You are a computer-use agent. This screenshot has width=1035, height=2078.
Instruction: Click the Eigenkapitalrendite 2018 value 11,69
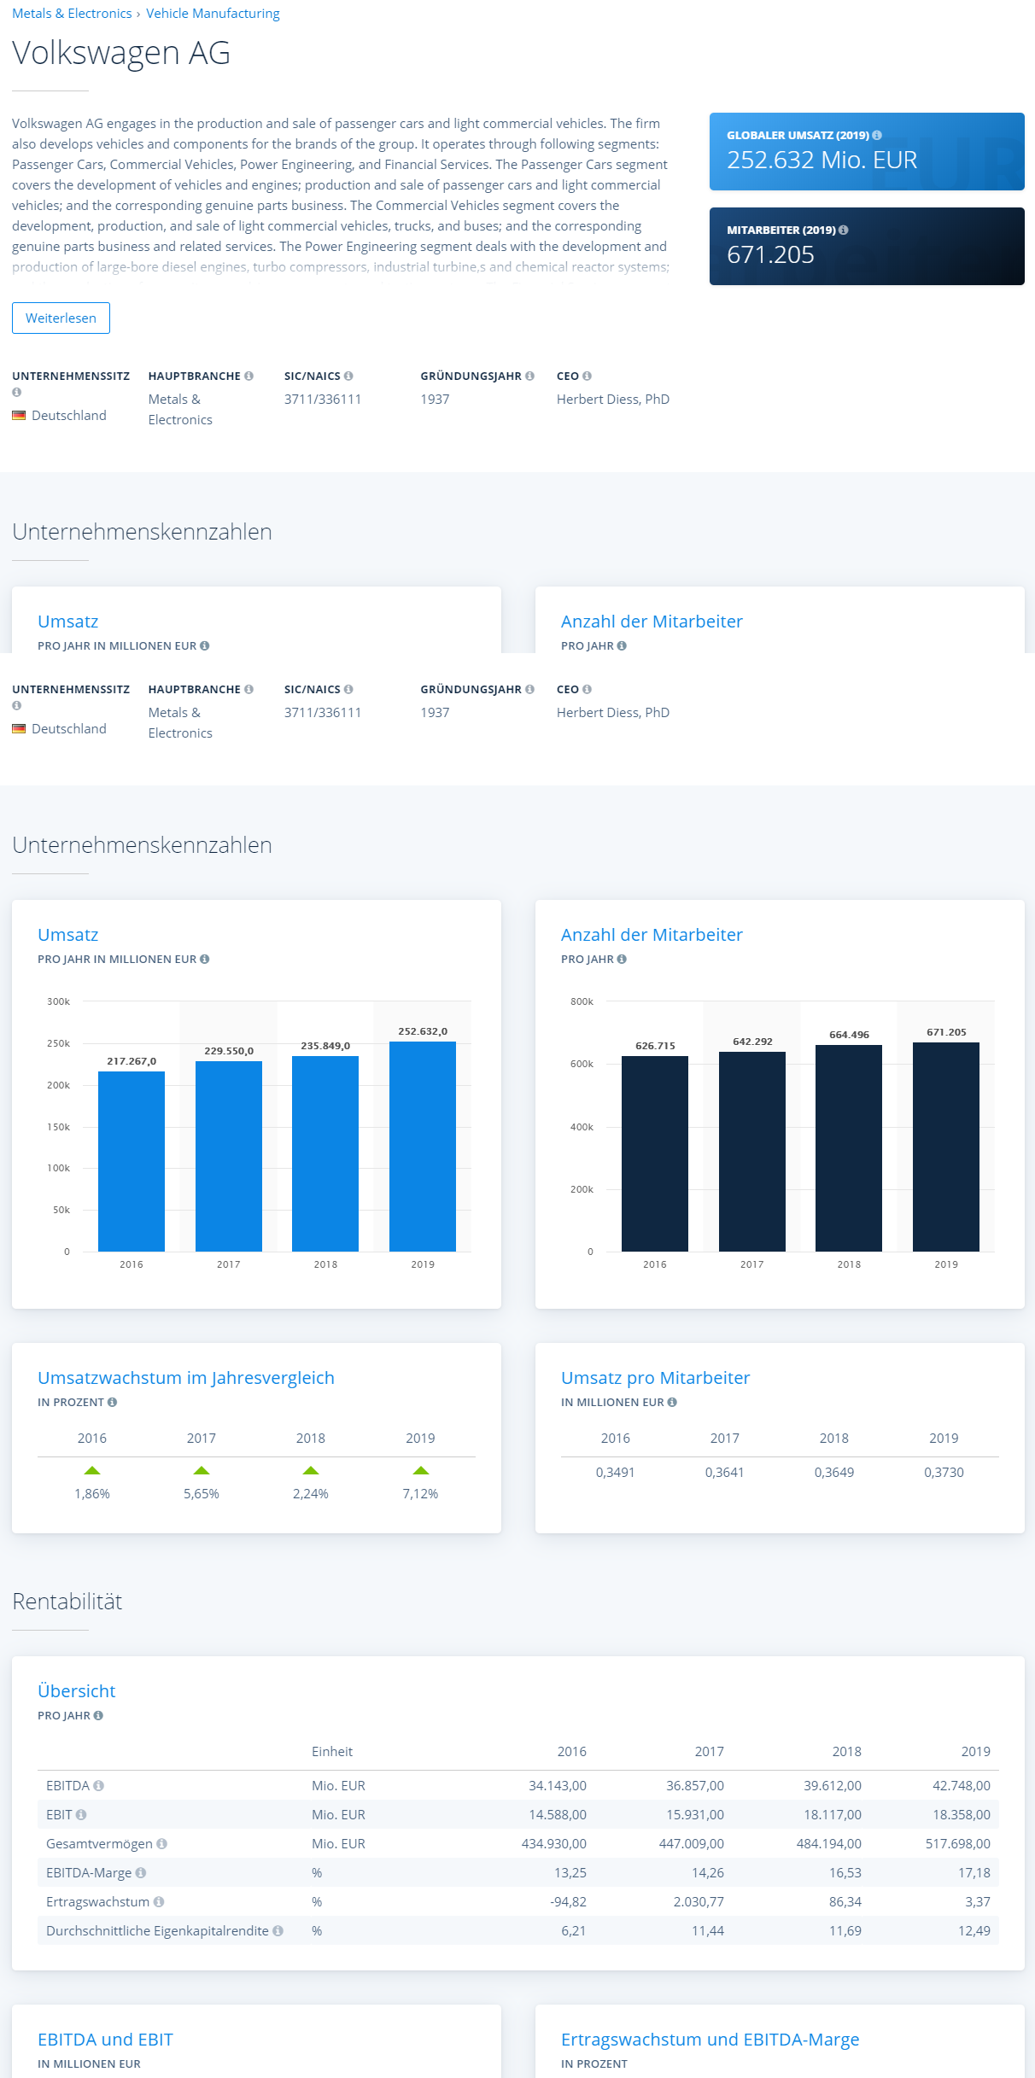click(845, 1930)
